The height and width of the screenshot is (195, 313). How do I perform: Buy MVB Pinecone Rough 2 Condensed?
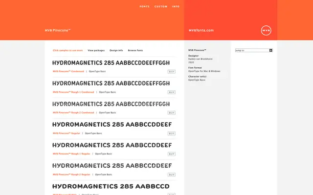(172, 113)
